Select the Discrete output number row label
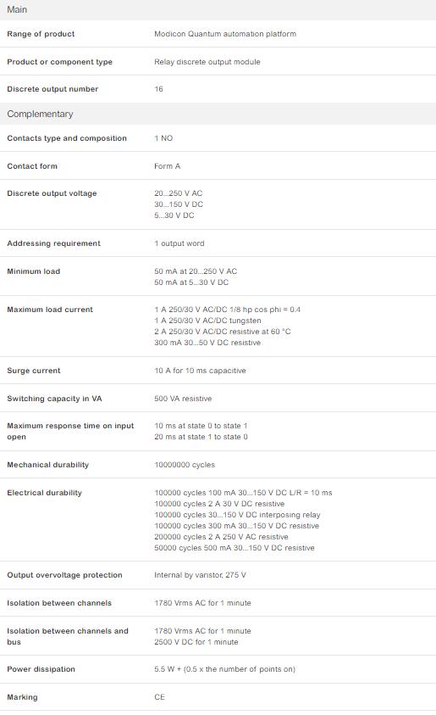Image resolution: width=436 pixels, height=715 pixels. point(52,89)
